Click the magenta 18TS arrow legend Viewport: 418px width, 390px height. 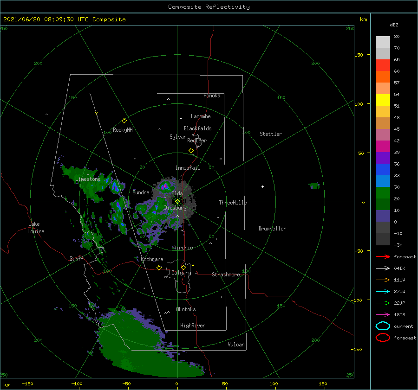pyautogui.click(x=383, y=315)
